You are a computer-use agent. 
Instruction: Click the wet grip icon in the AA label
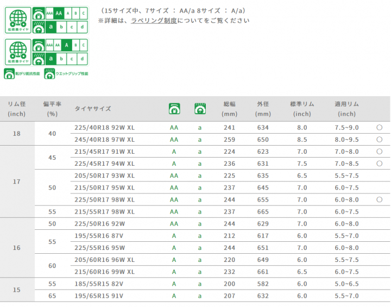coord(39,27)
